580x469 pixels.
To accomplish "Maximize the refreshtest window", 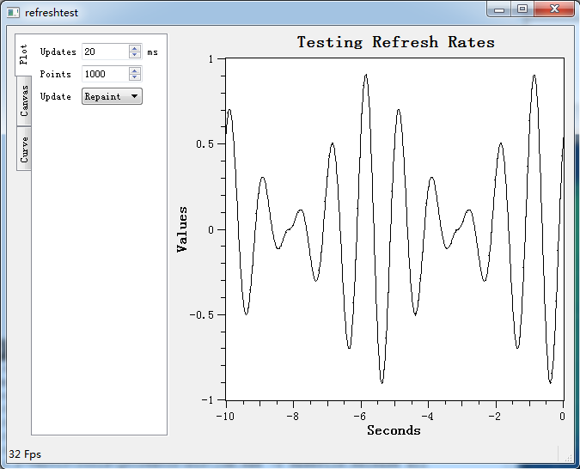I will click(522, 9).
